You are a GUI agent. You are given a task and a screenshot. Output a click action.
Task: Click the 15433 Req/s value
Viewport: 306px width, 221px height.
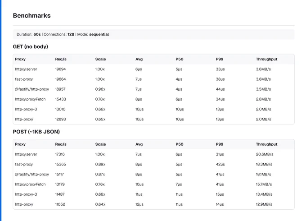tap(60, 99)
